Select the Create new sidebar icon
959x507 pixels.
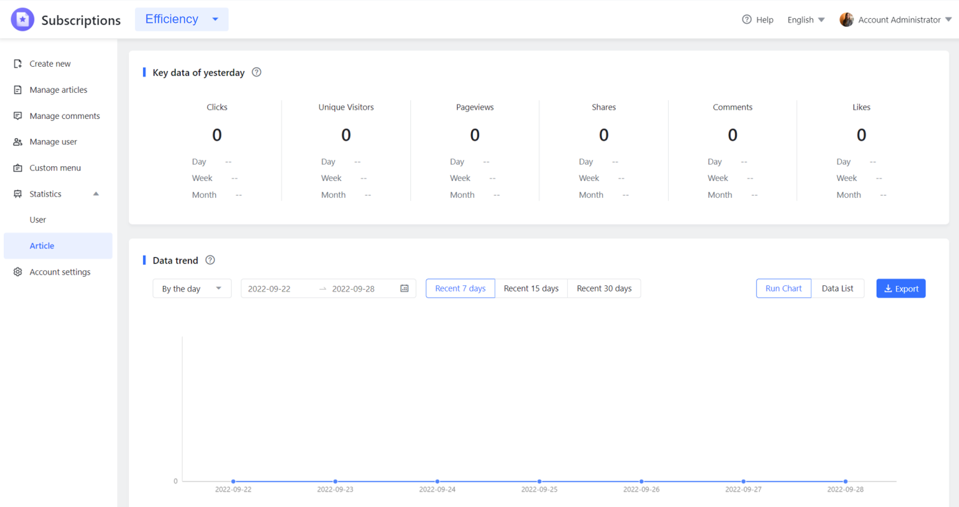pos(18,63)
